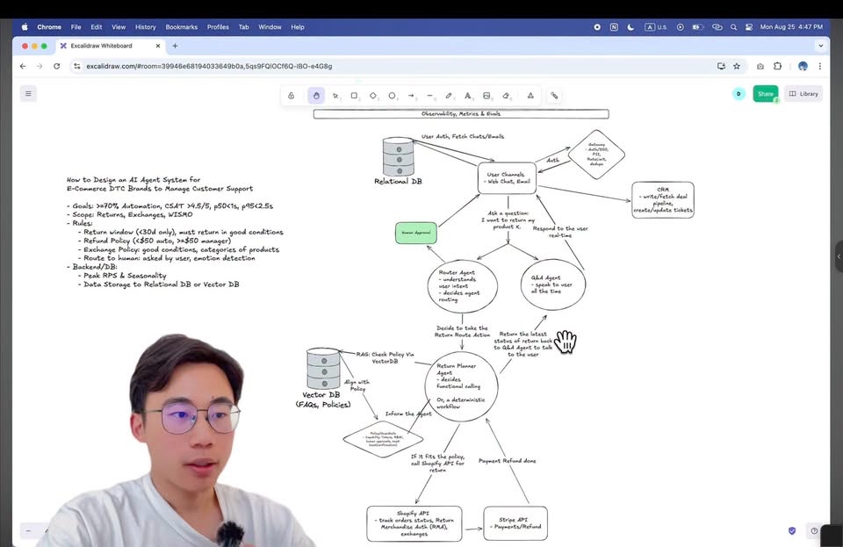
Task: Select the Rectangle tool
Action: 354,96
